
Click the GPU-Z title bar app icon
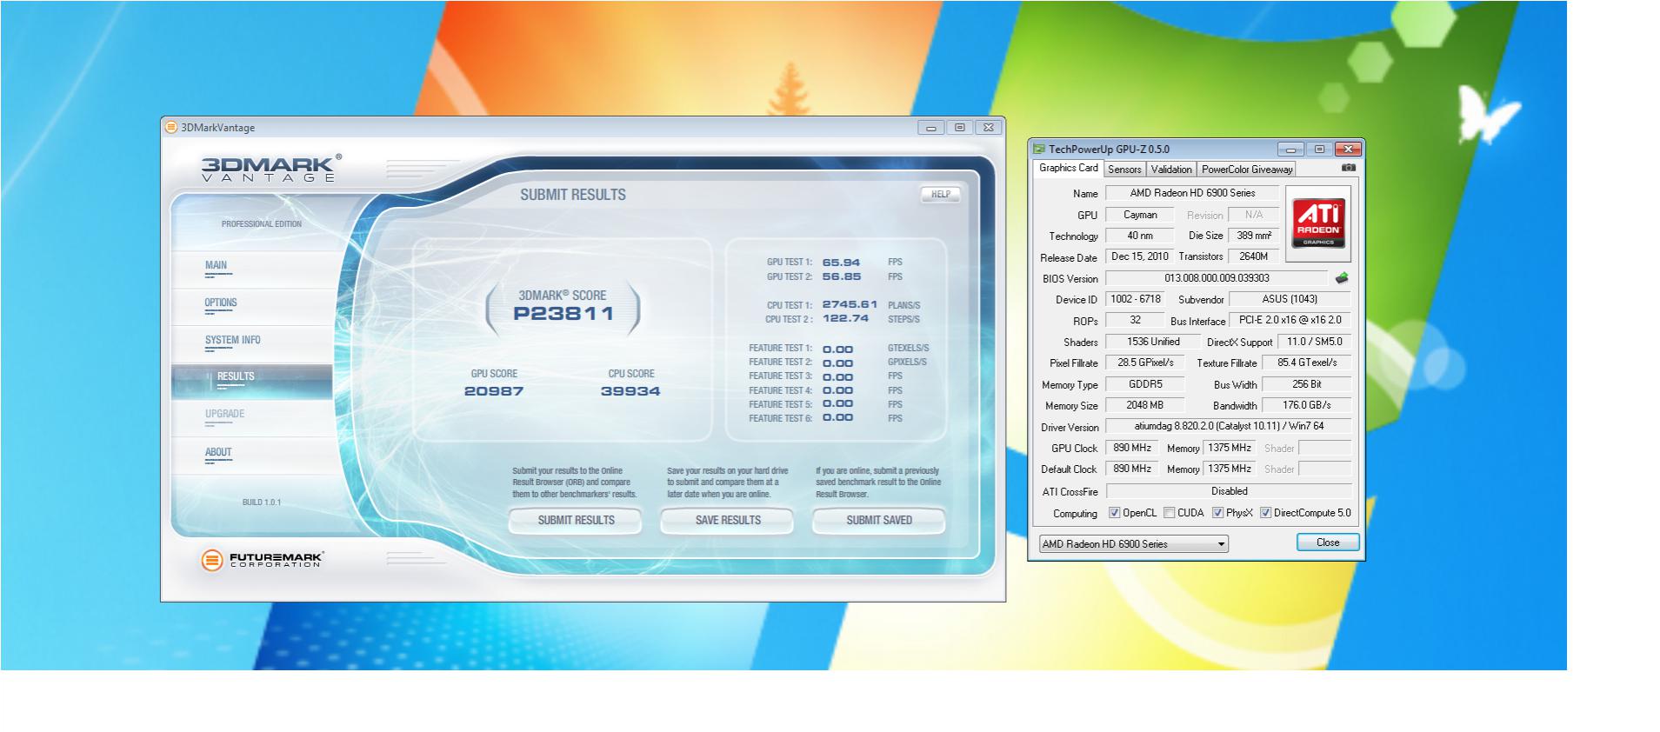click(x=1039, y=150)
